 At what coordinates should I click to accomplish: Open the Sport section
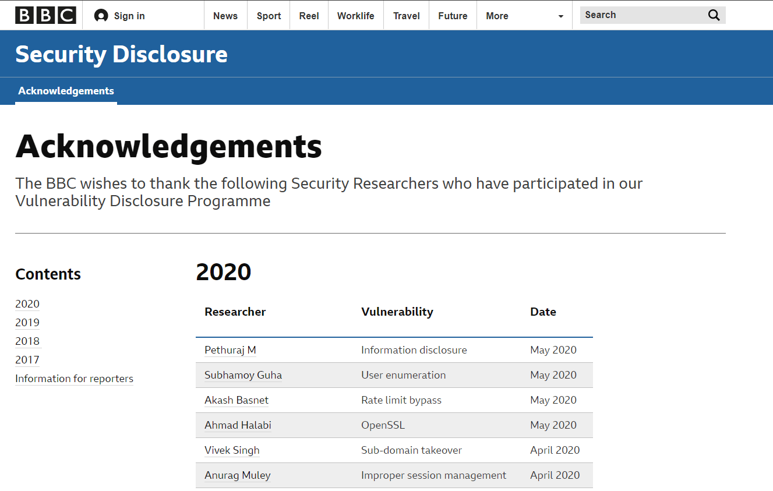[x=269, y=16]
